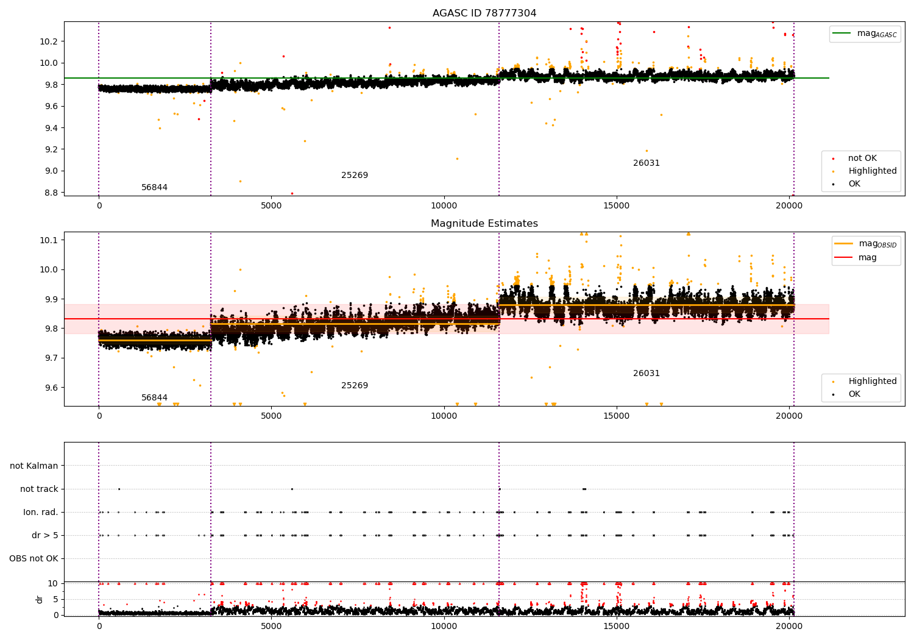Screen dimensions: 914x640
Task: Click x-axis tick "5000" under the middle plot
Action: (271, 416)
